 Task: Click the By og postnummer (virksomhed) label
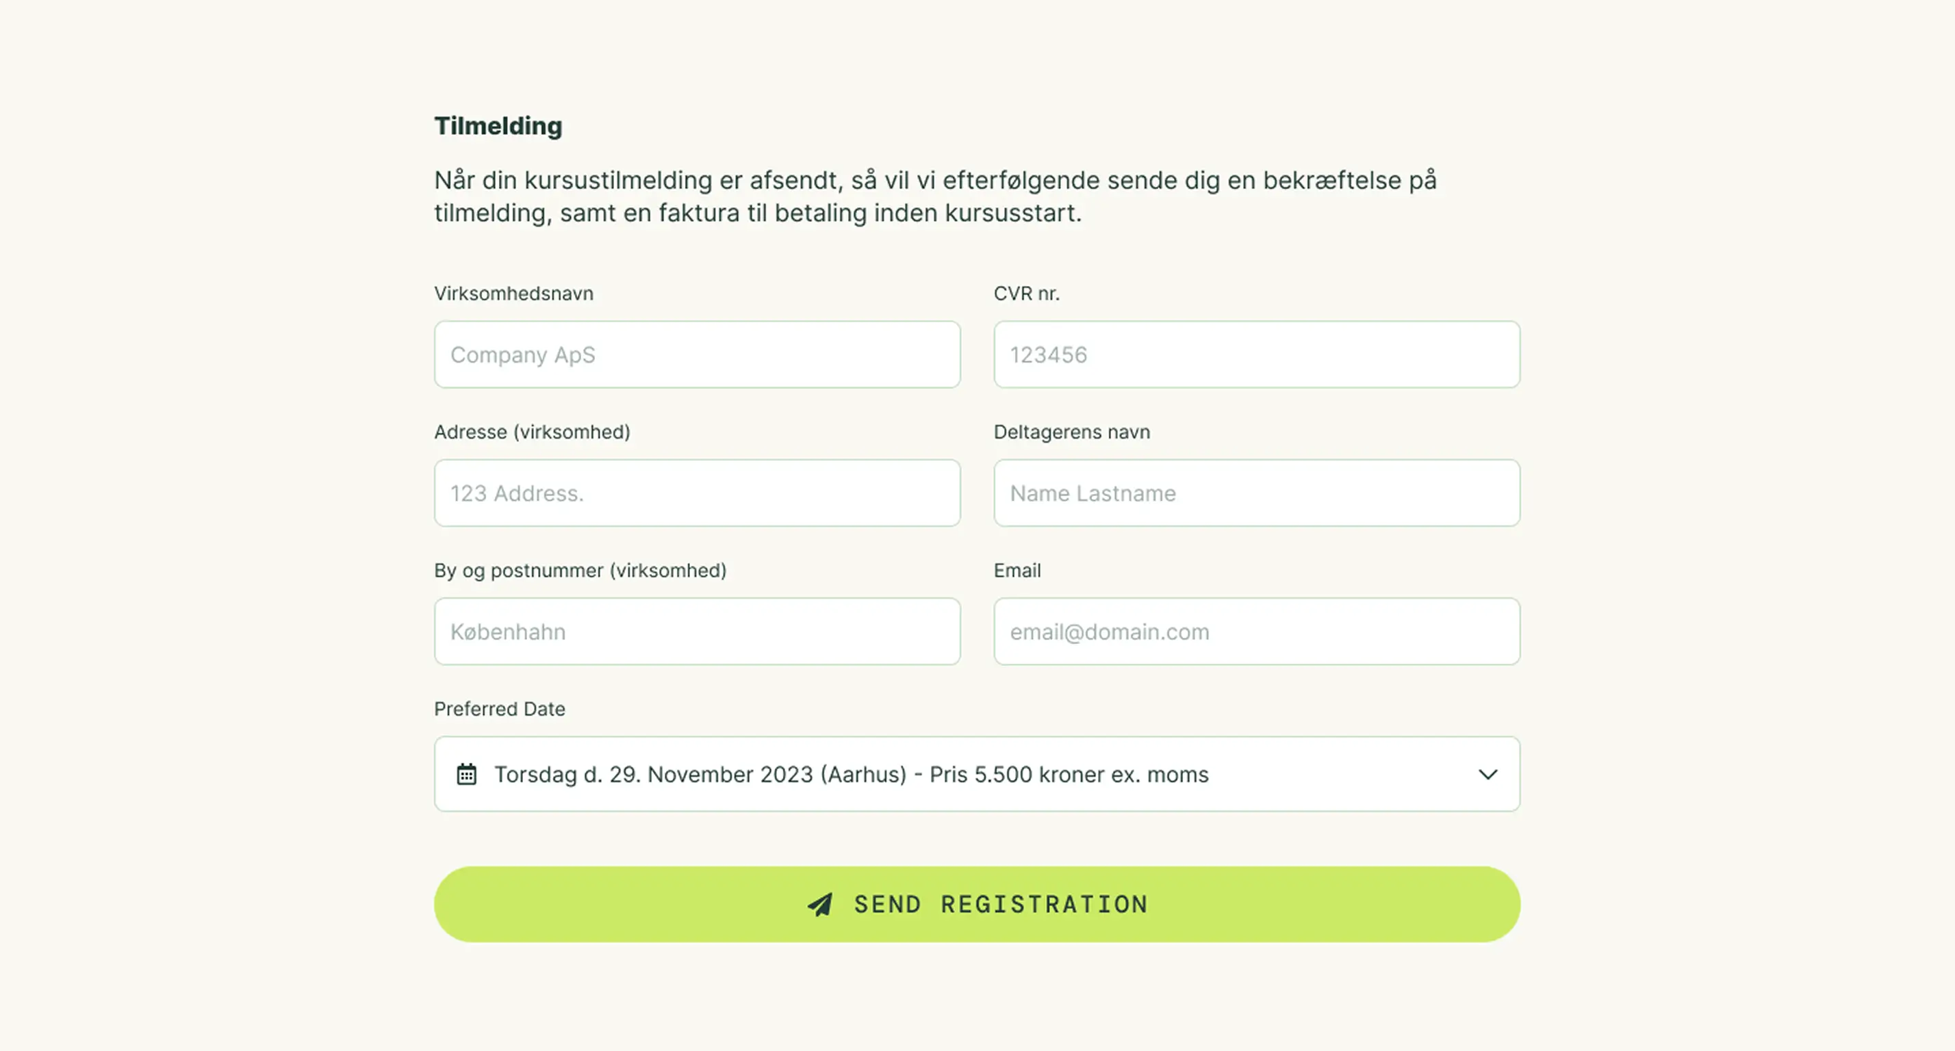(580, 571)
